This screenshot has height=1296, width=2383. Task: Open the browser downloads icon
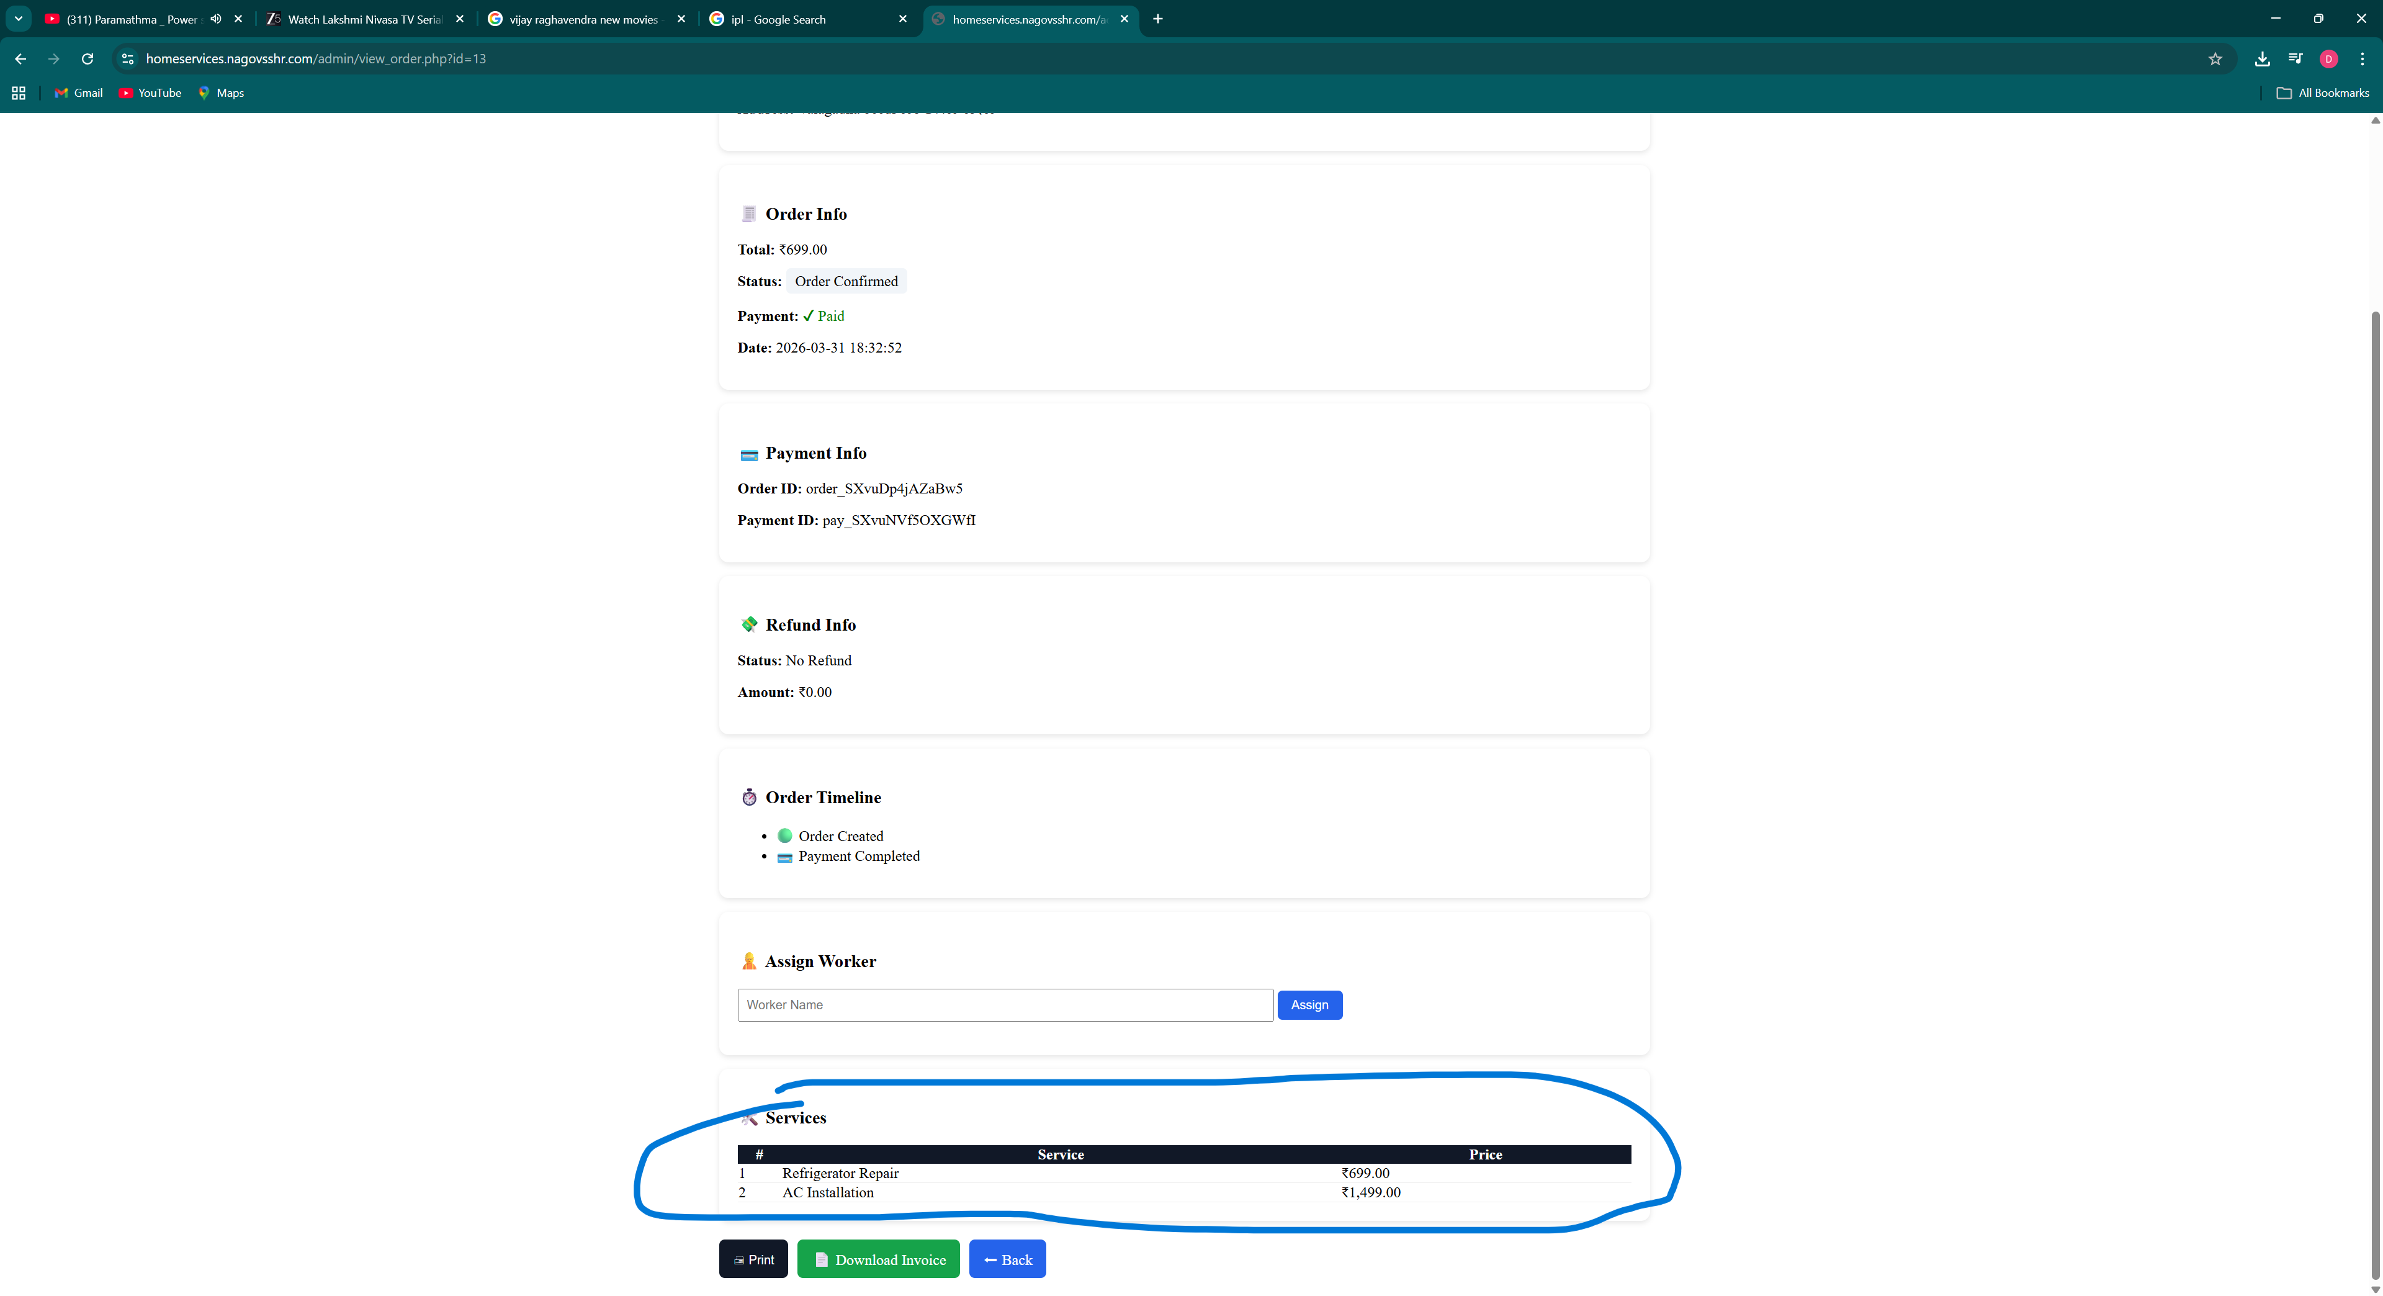tap(2262, 58)
